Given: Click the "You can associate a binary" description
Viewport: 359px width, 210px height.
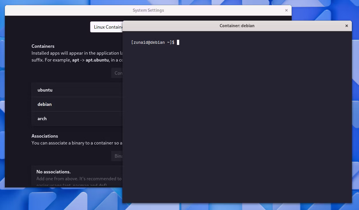Looking at the screenshot, I should [x=77, y=143].
